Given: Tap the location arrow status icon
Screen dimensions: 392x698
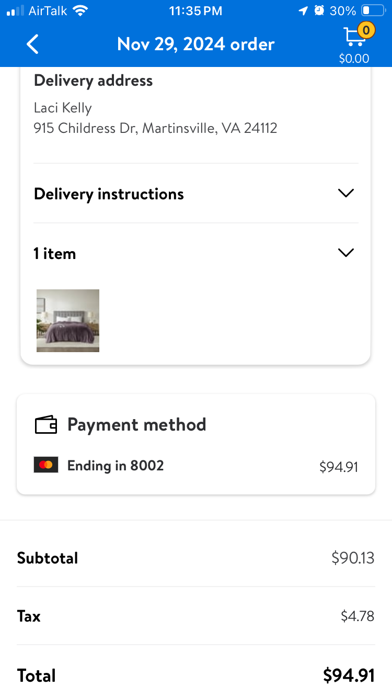Looking at the screenshot, I should coord(303,10).
